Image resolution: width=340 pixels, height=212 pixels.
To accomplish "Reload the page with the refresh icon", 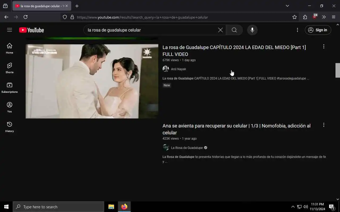I will 25,17.
